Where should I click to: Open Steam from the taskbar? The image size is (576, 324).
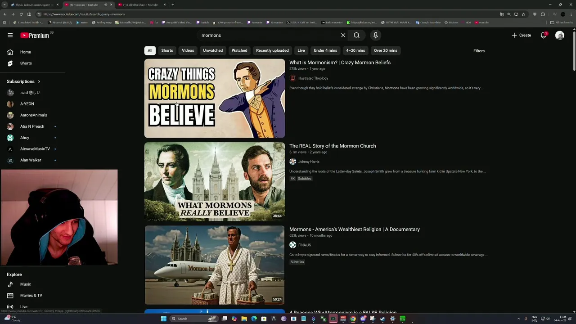[382, 319]
